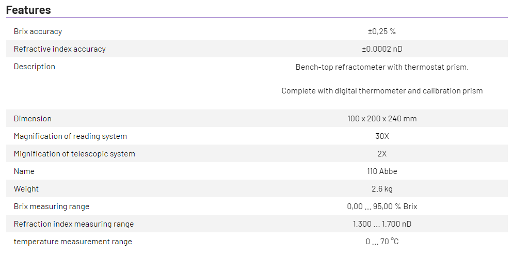Select the 2X telescopic value
513x254 pixels.
(x=382, y=154)
